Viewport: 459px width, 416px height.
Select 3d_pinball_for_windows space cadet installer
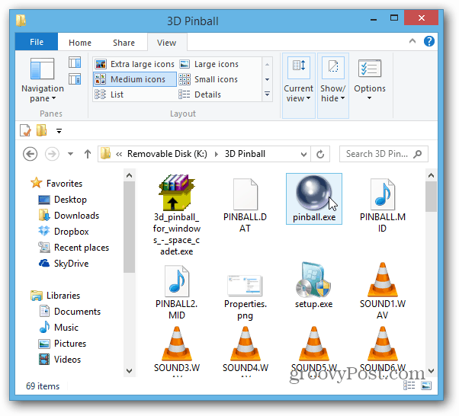coord(177,215)
